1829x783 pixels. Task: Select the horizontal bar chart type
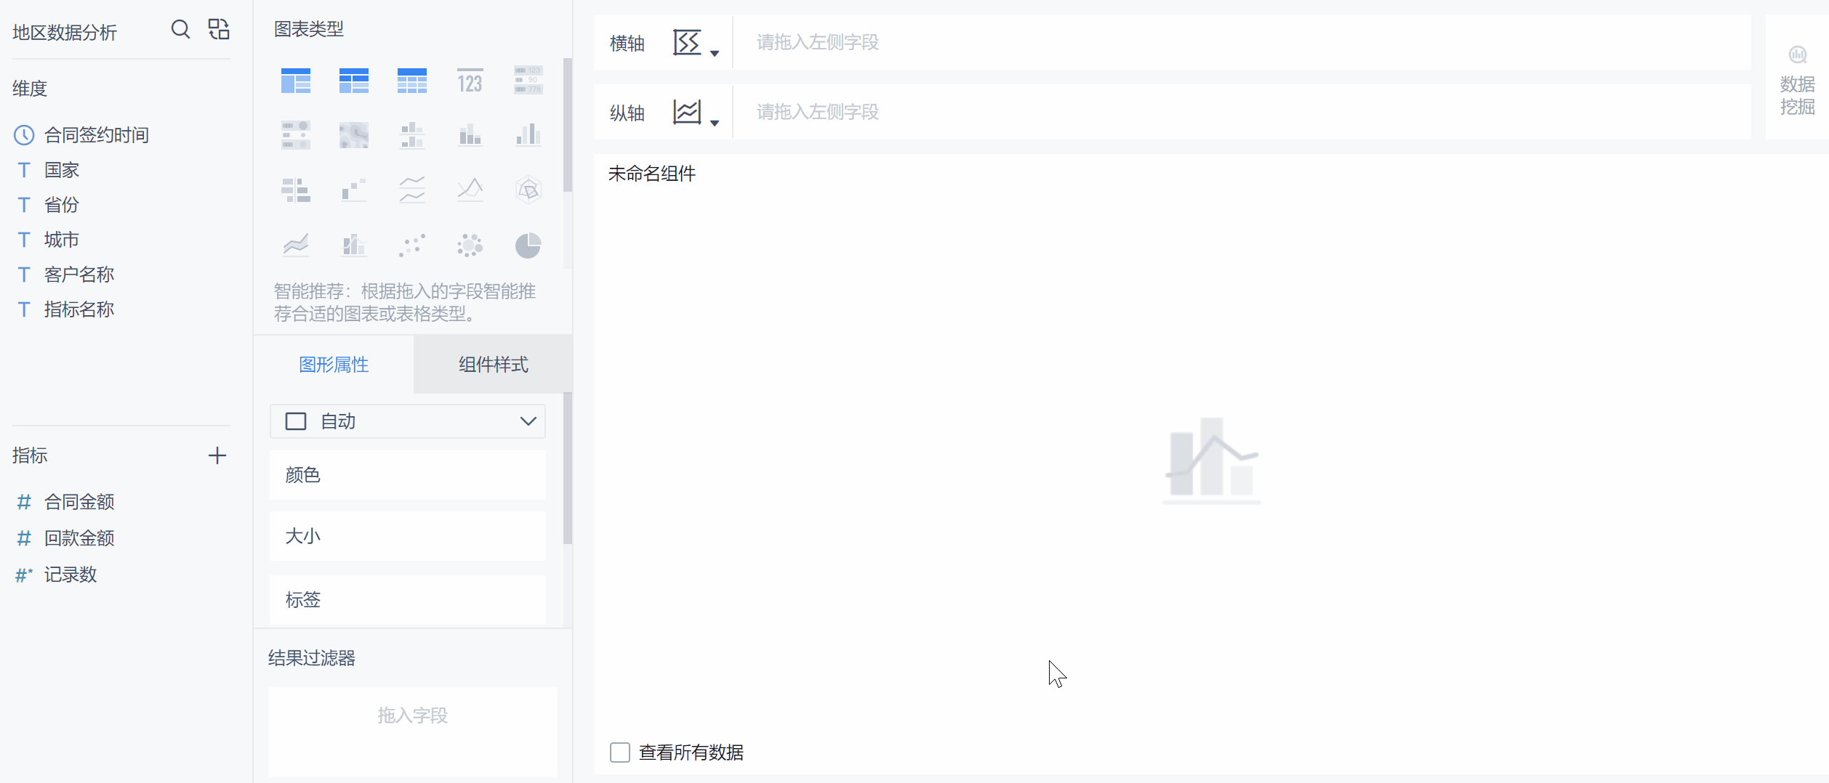coord(296,189)
